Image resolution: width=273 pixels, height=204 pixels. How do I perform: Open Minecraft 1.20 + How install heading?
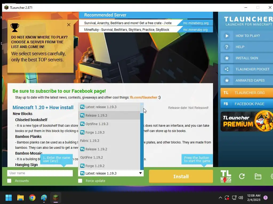point(43,108)
